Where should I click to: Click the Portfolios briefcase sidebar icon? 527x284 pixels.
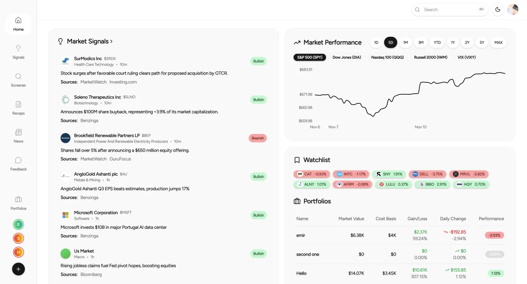click(x=18, y=199)
